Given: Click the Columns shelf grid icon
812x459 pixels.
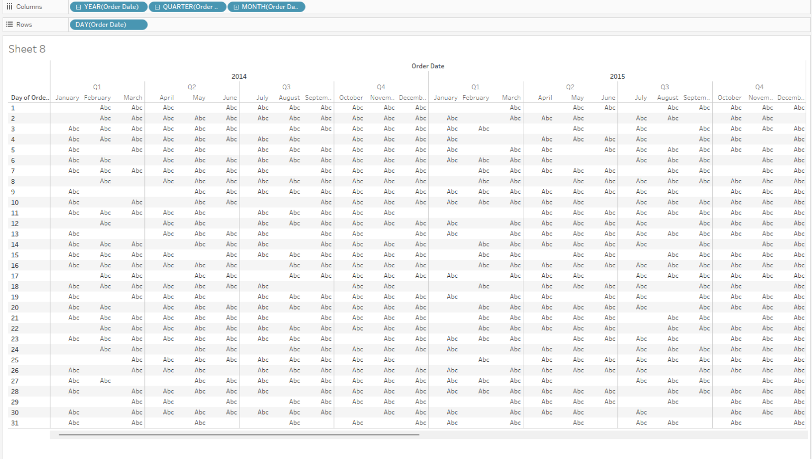Looking at the screenshot, I should tap(9, 6).
